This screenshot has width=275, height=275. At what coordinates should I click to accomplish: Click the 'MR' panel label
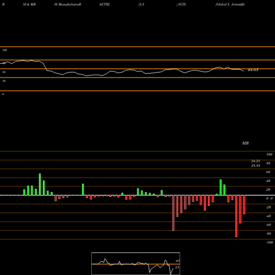245,143
